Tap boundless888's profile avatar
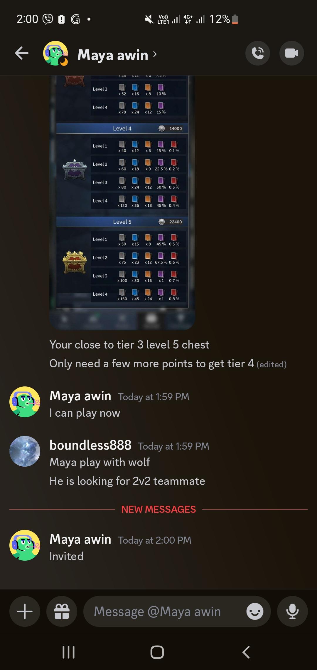 click(25, 451)
